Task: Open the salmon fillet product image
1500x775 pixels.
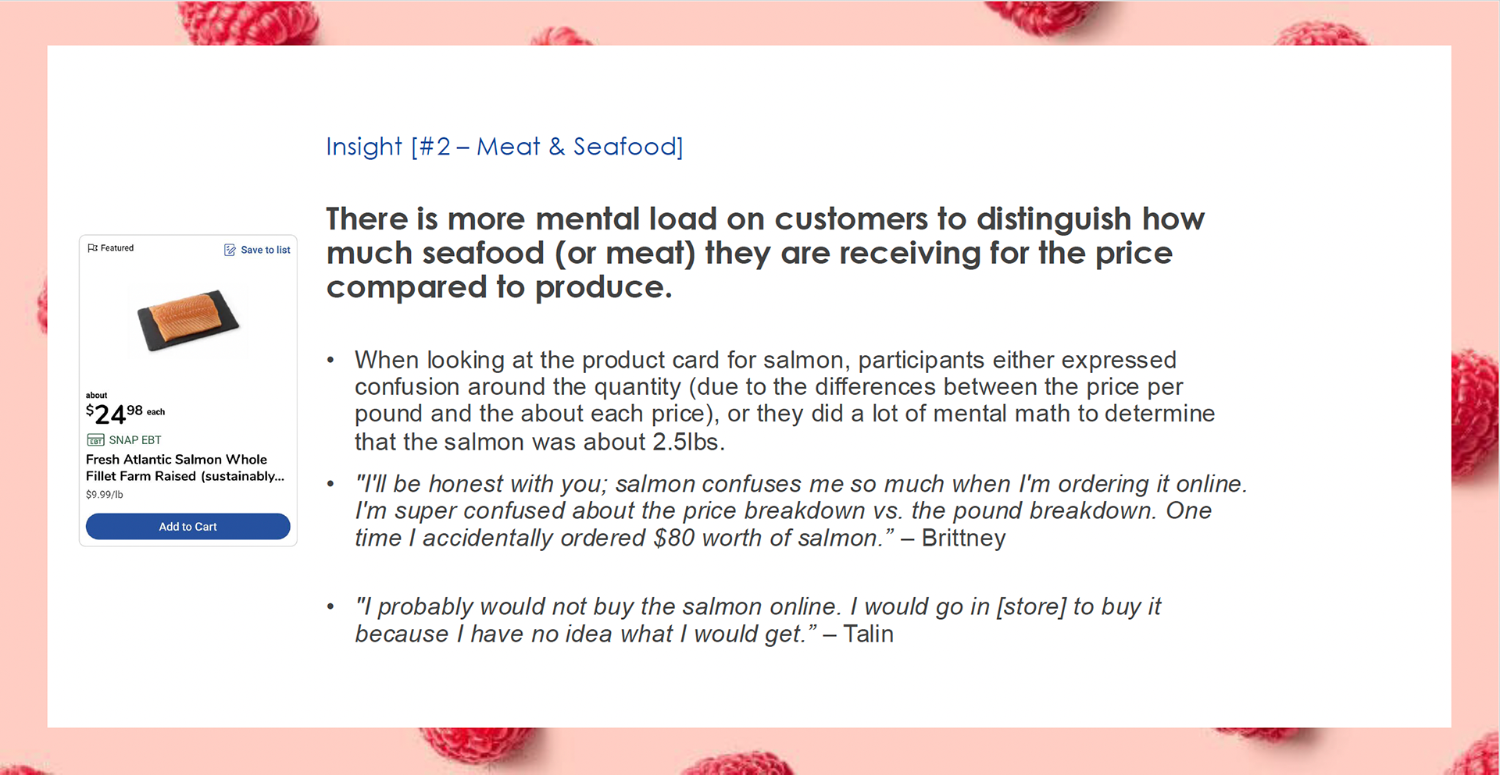Action: click(187, 320)
